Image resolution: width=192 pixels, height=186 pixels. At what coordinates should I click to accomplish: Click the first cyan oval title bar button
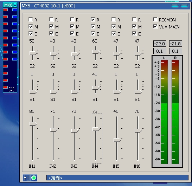coord(175,6)
